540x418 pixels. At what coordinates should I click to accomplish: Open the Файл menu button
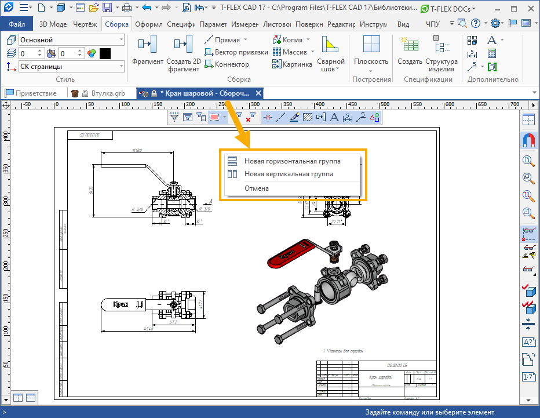17,24
